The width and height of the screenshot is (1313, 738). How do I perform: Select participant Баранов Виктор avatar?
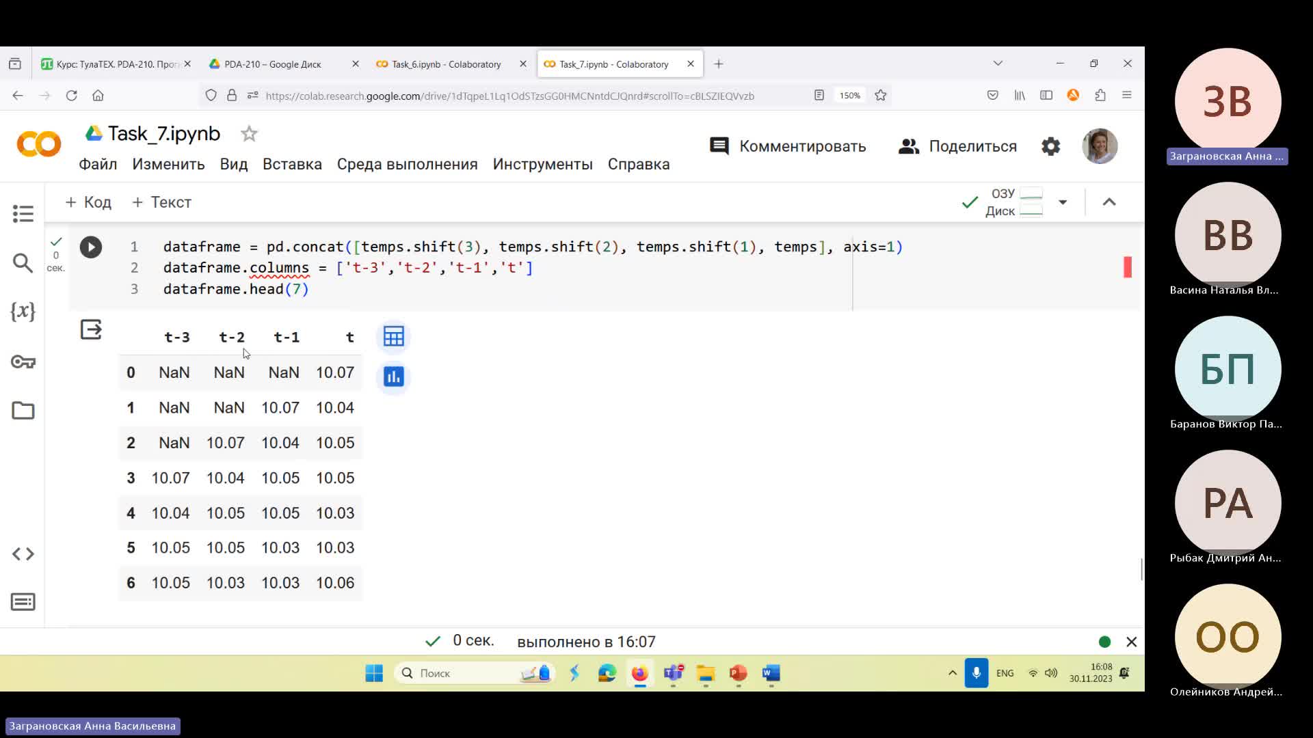click(1228, 369)
